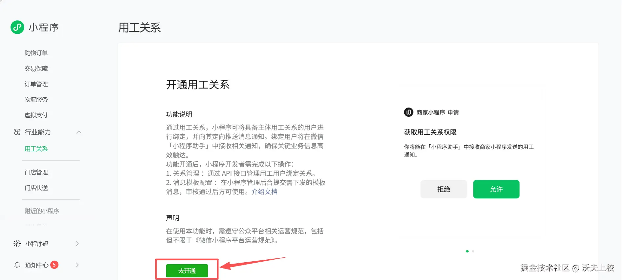Click the line starting 1. 关系管理

pyautogui.click(x=241, y=173)
